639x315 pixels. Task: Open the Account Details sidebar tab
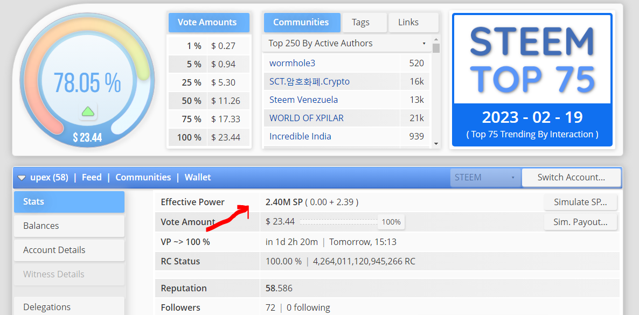coord(70,250)
